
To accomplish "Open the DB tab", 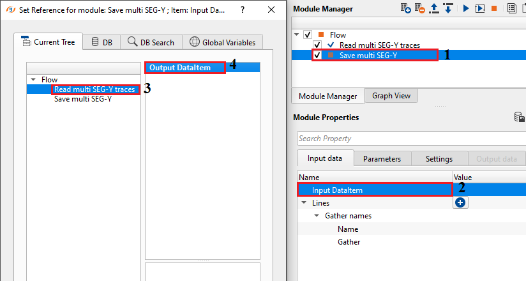I will point(101,42).
